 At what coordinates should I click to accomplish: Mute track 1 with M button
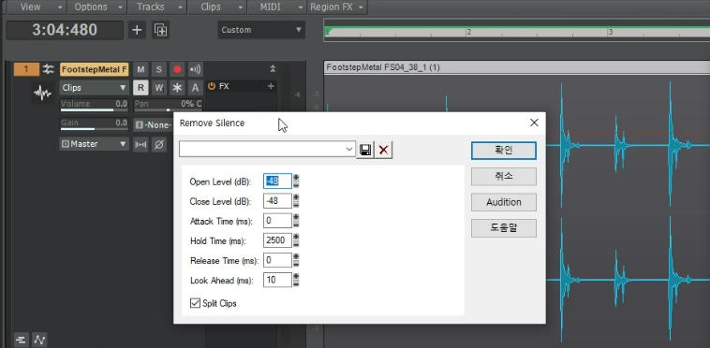(x=141, y=69)
